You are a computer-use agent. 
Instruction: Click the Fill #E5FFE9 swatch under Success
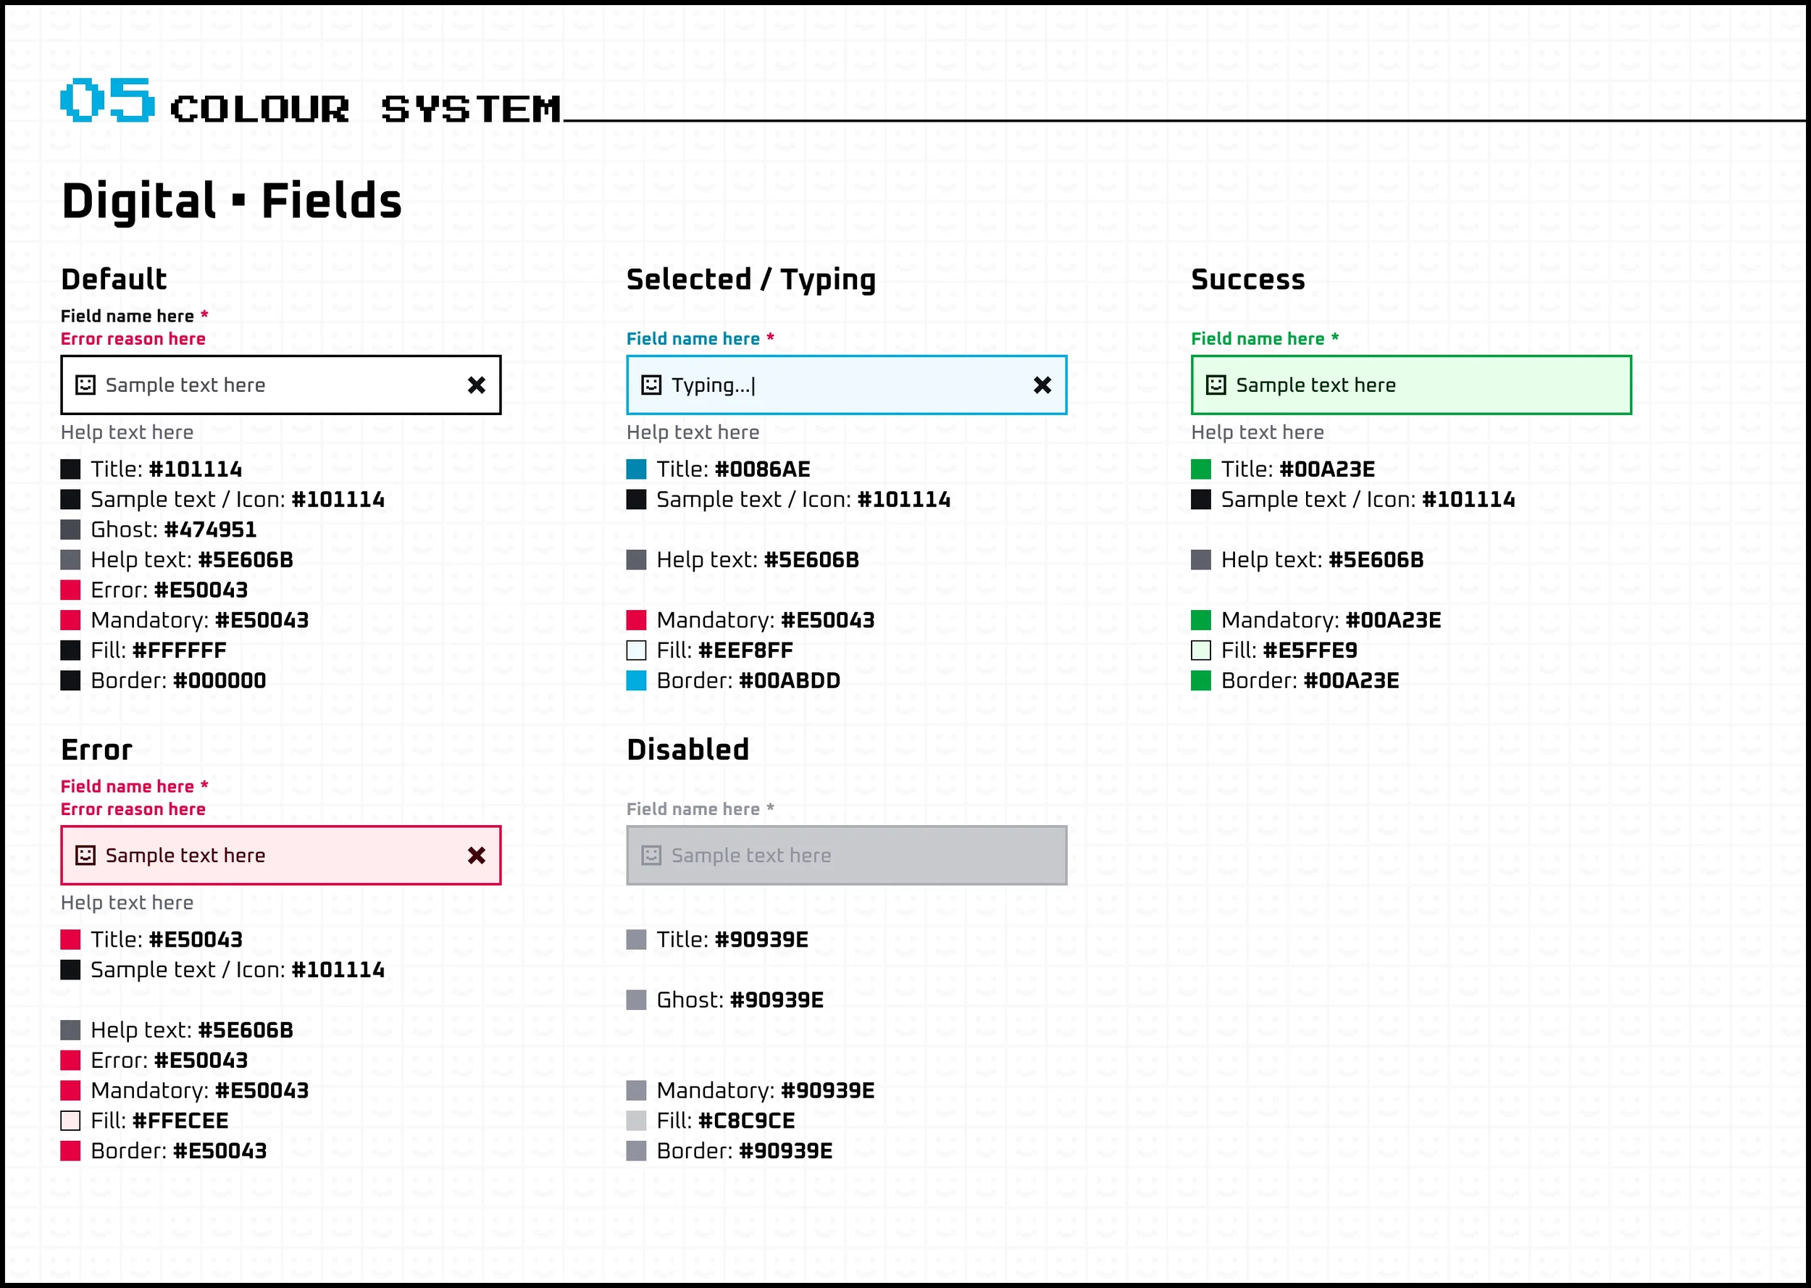[x=1200, y=651]
